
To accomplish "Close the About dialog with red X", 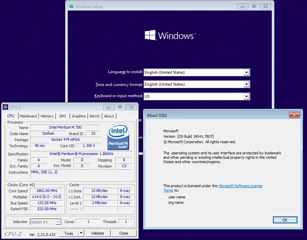I will (x=294, y=115).
